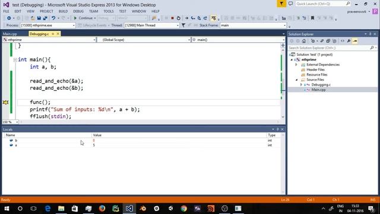This screenshot has height=214, width=380.
Task: Collapse the nthprime project node
Action: point(292,59)
